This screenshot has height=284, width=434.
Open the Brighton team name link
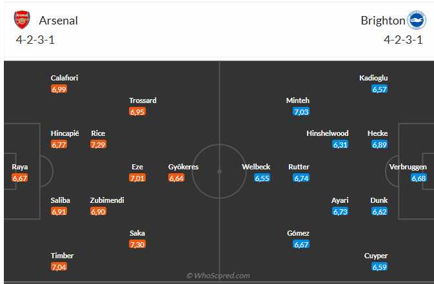[x=382, y=21]
